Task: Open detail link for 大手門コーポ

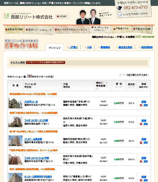Action: pyautogui.click(x=144, y=102)
